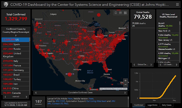Select Germany row with 171,879 cases
The image size is (182, 108).
click(x=15, y=70)
